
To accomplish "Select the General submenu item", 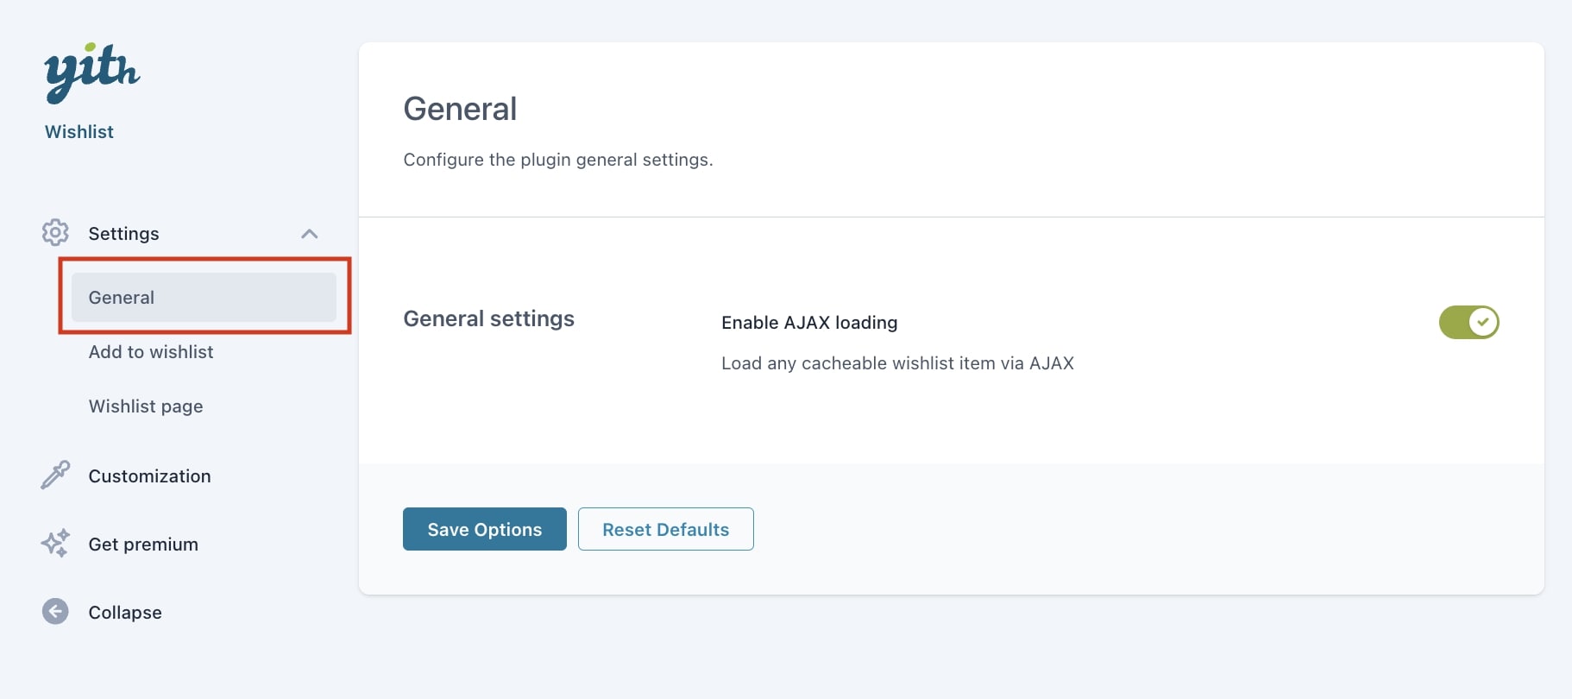I will pos(204,297).
